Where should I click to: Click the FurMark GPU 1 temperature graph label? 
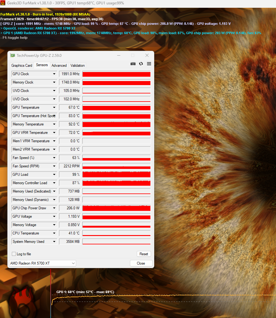85,292
